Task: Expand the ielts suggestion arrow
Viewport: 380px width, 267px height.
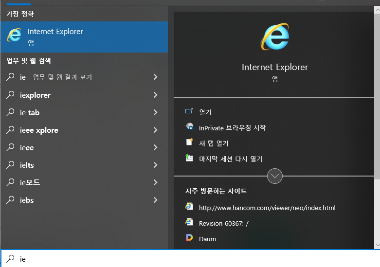Action: 156,165
